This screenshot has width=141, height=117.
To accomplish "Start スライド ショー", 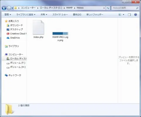I will coord(60,15).
